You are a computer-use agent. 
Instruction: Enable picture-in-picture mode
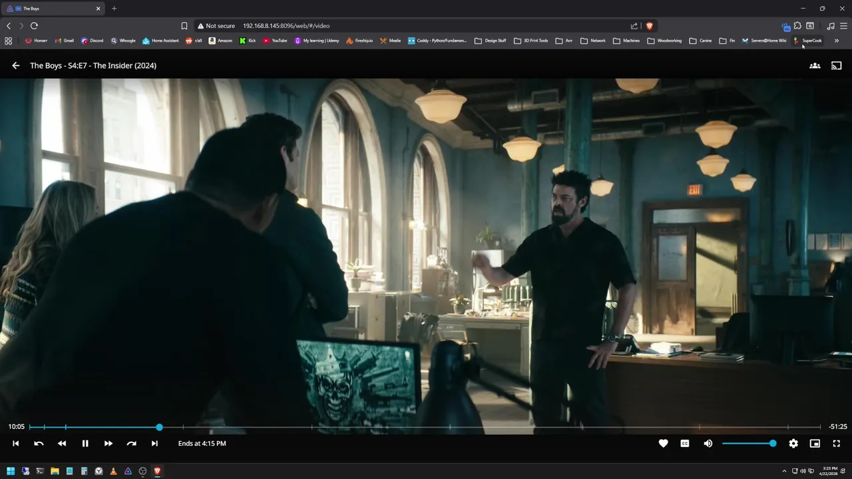click(x=815, y=443)
